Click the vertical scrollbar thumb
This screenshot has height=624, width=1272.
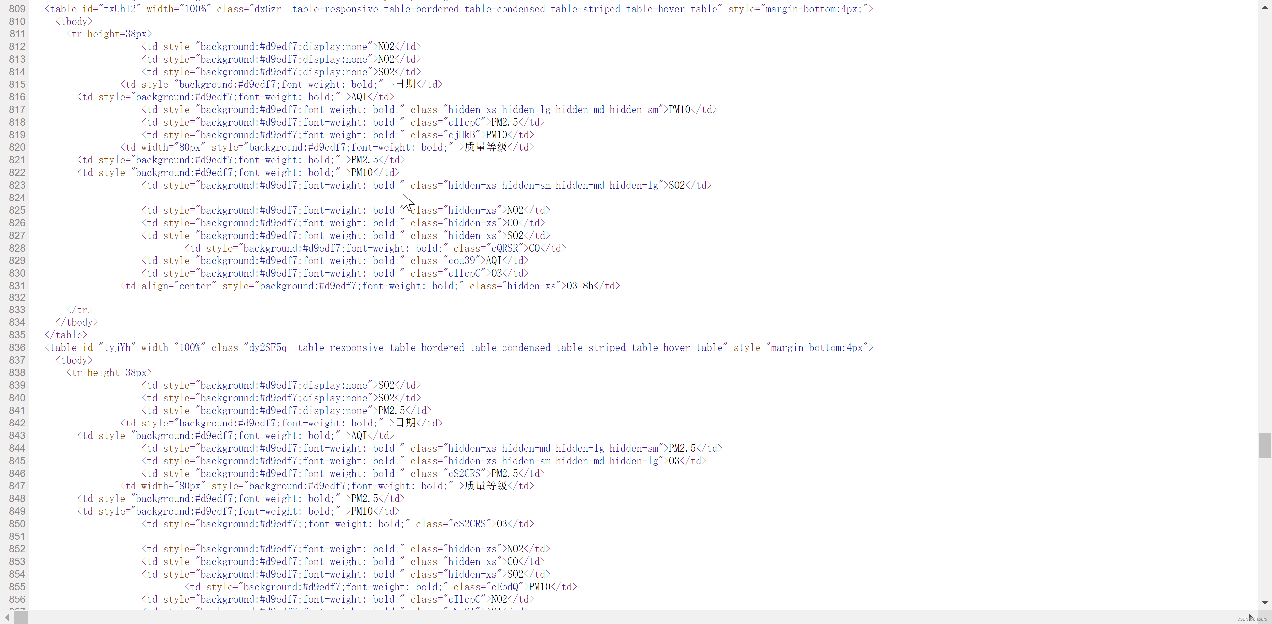pos(1265,445)
